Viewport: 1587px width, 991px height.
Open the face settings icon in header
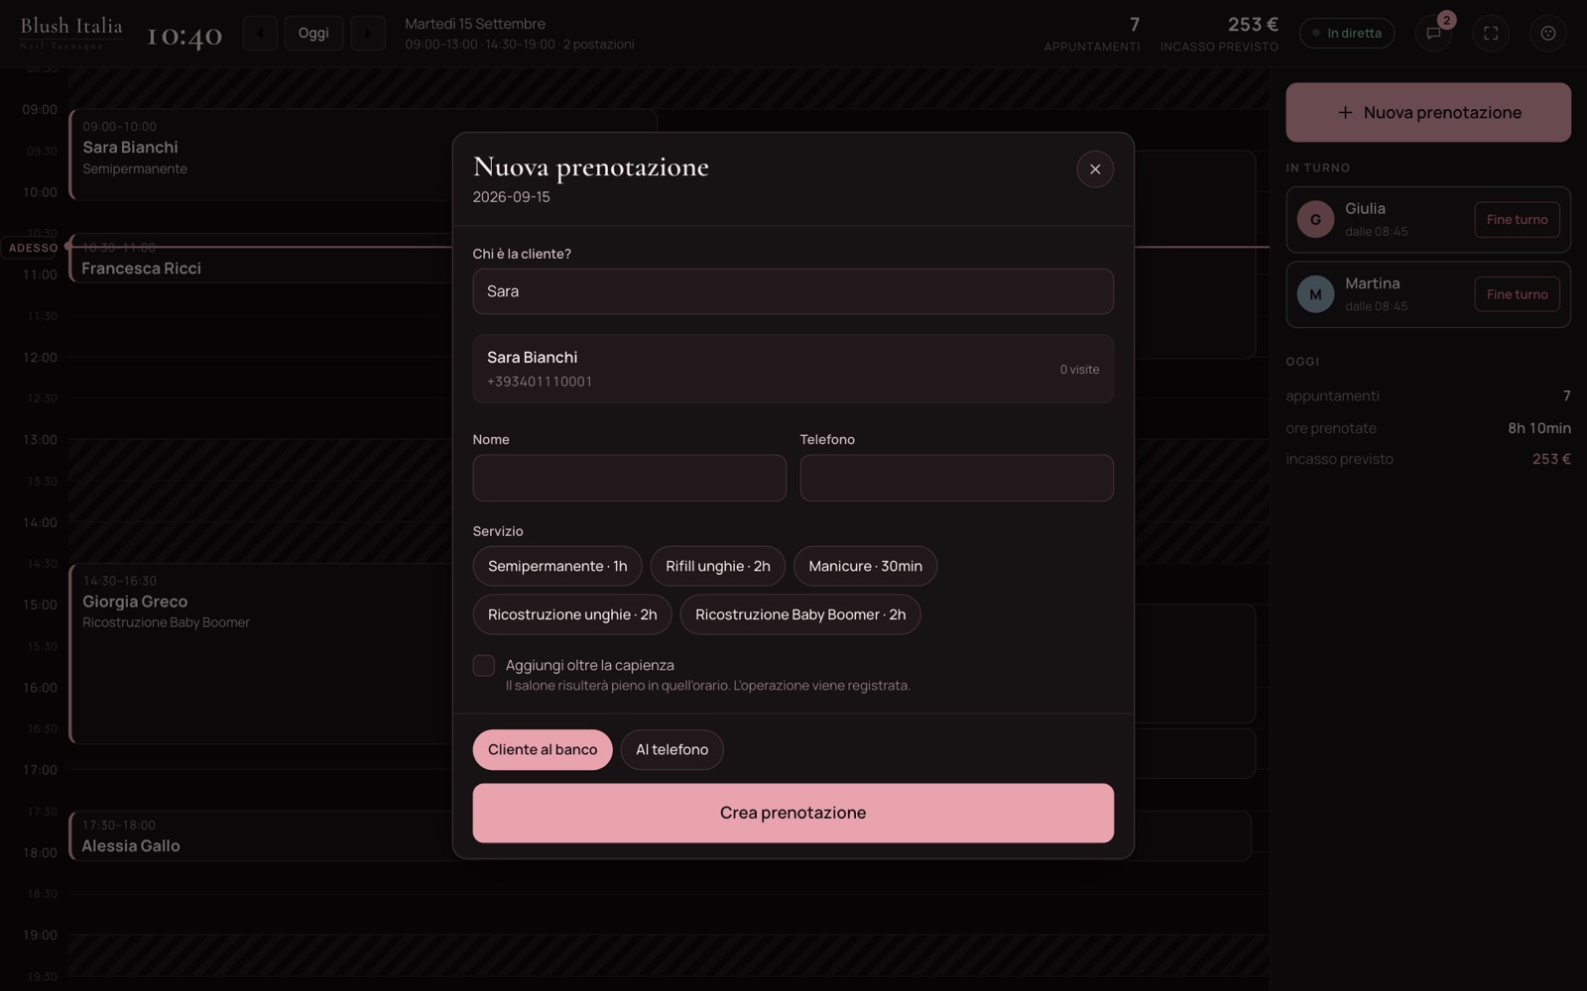click(1548, 33)
